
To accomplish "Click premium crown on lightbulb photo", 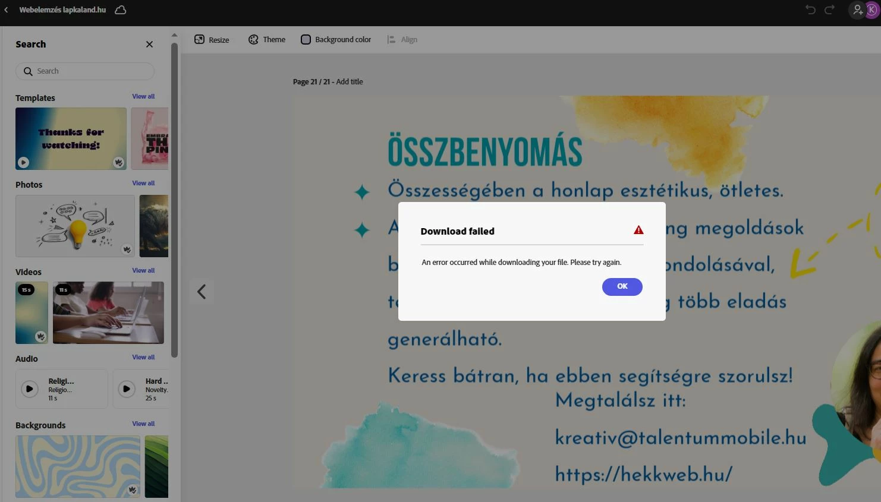I will coord(127,250).
